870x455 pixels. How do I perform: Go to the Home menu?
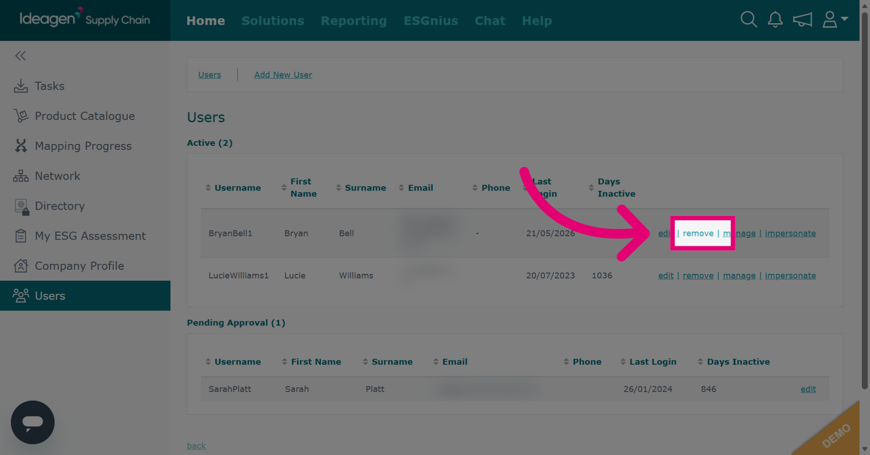(x=206, y=21)
